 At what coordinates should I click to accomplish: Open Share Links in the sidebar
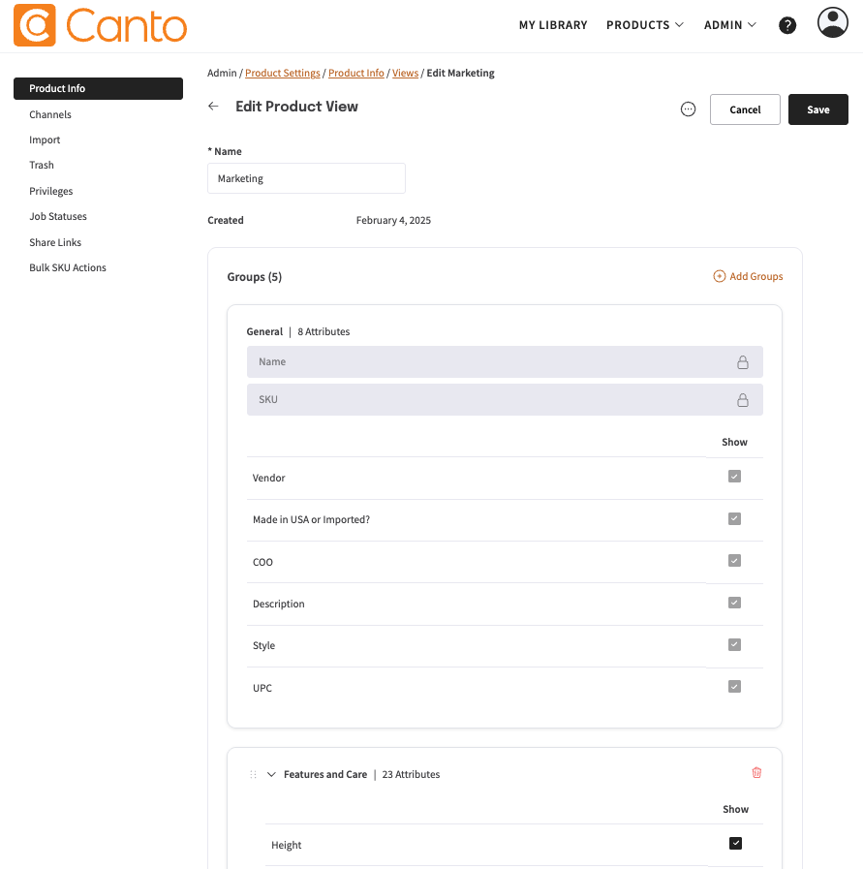pos(55,243)
